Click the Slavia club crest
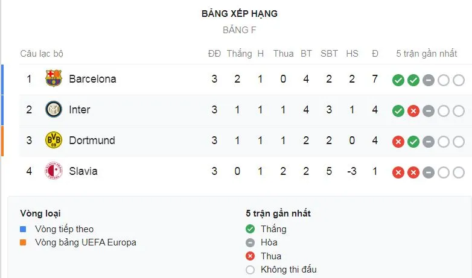The image size is (472, 278). (x=54, y=171)
